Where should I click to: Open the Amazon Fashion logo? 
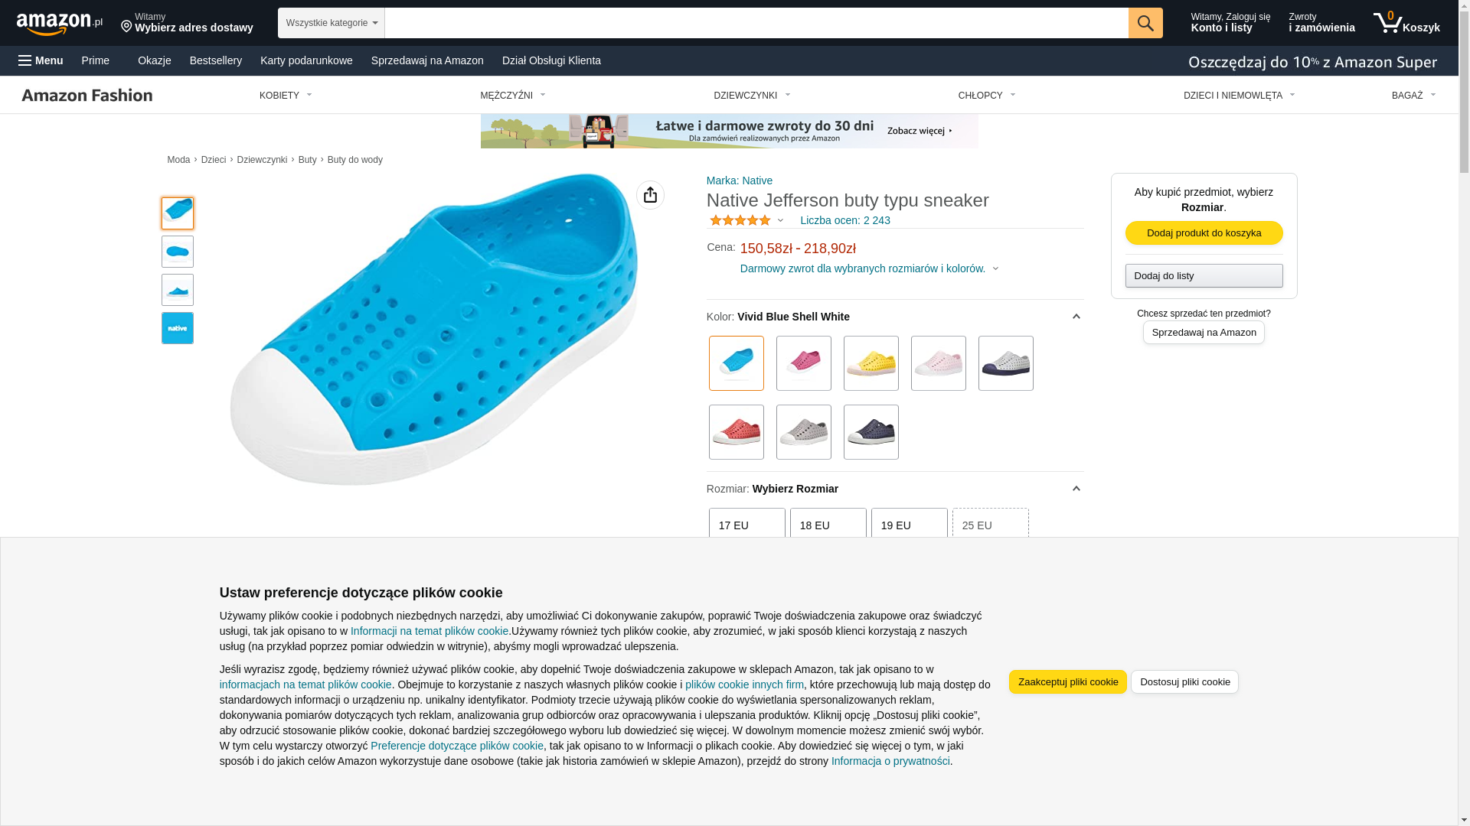point(87,95)
